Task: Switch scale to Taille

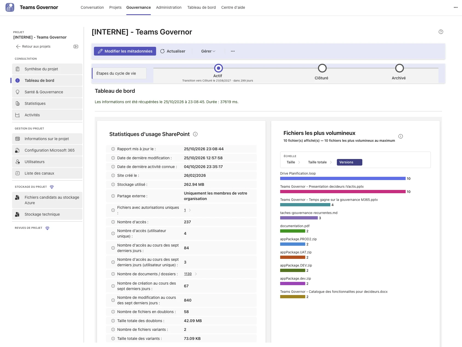Action: (x=291, y=162)
